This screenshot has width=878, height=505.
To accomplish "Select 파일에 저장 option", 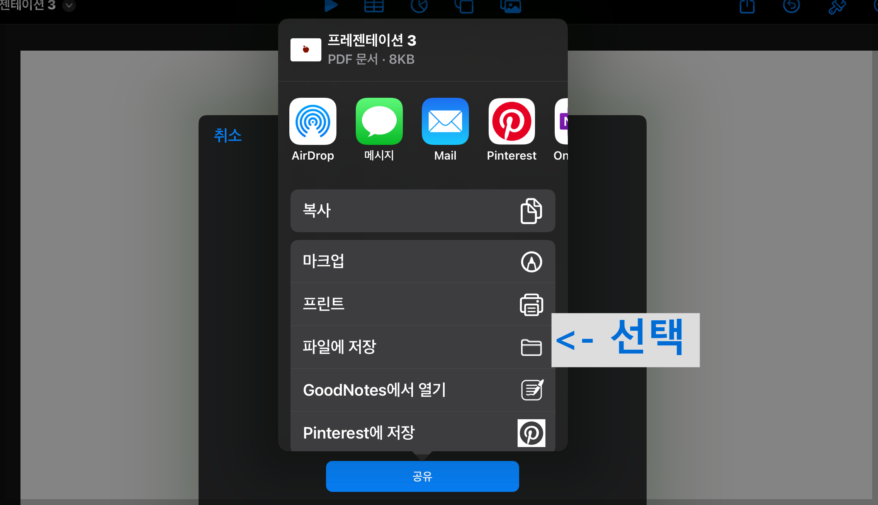I will pos(423,347).
